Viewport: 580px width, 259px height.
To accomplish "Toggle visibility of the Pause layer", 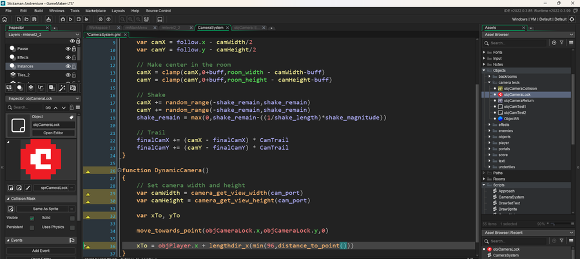I will point(68,49).
